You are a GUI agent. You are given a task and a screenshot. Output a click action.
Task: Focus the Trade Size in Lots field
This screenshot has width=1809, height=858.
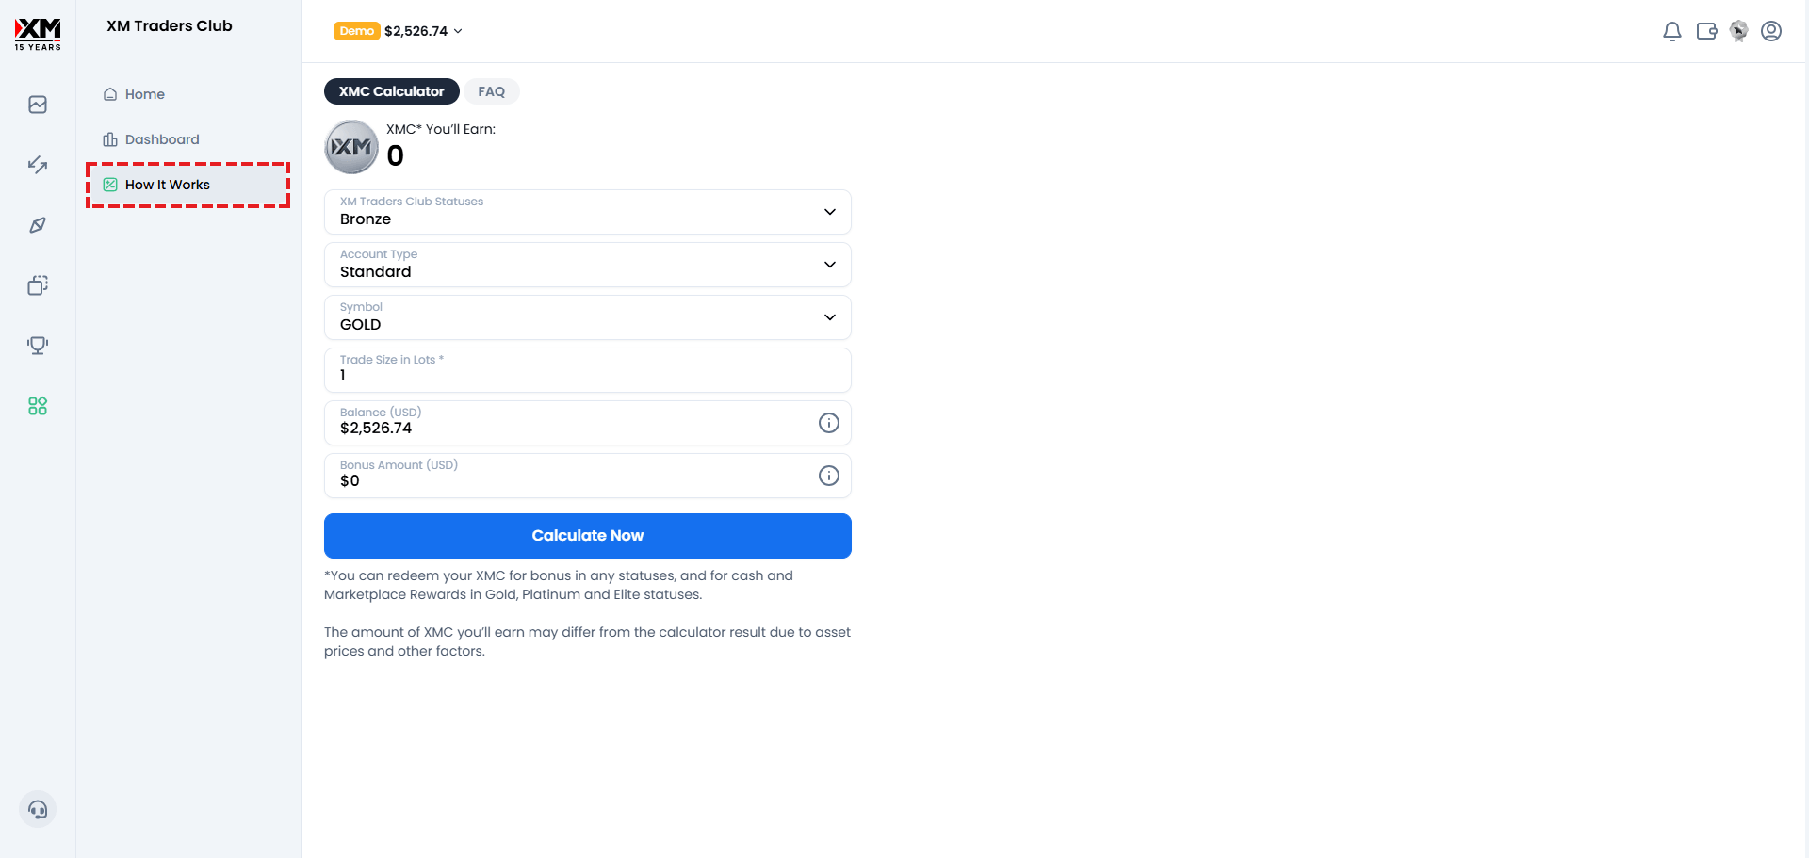588,370
